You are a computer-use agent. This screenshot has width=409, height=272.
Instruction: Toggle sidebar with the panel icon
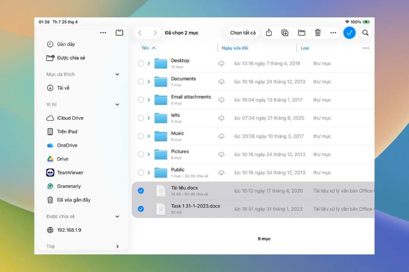120,33
